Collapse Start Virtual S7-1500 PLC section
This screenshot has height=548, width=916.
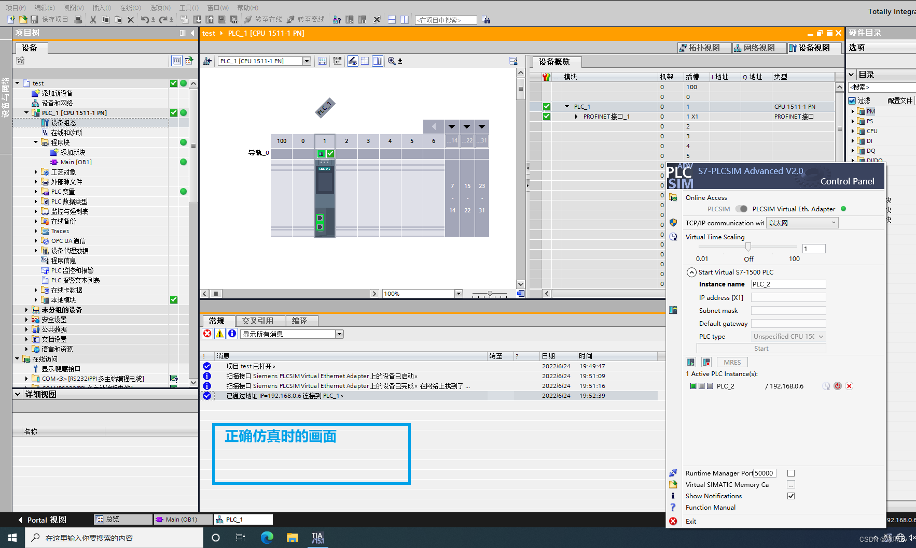[x=691, y=272]
